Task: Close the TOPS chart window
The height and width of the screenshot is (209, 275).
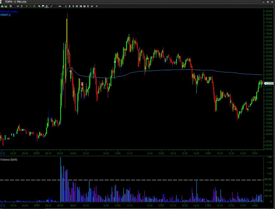Action: [272, 2]
